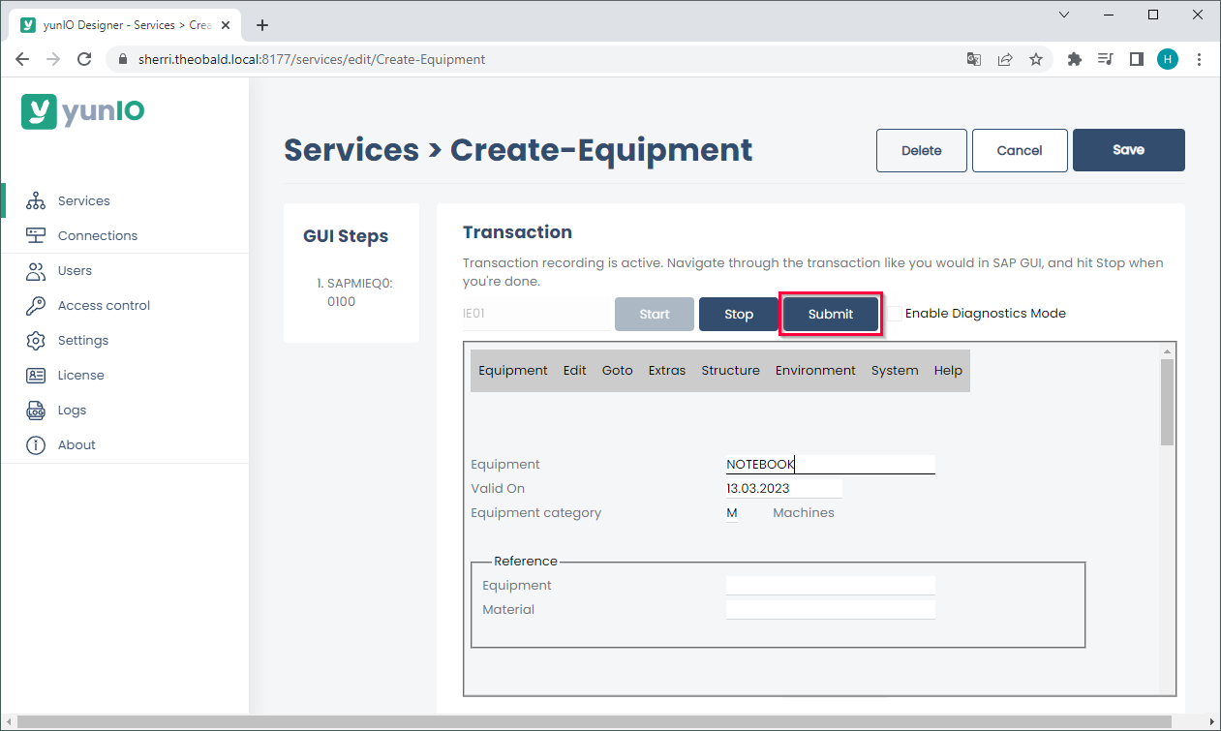This screenshot has height=731, width=1221.
Task: Open the Chrome three-dot menu
Action: (1200, 59)
